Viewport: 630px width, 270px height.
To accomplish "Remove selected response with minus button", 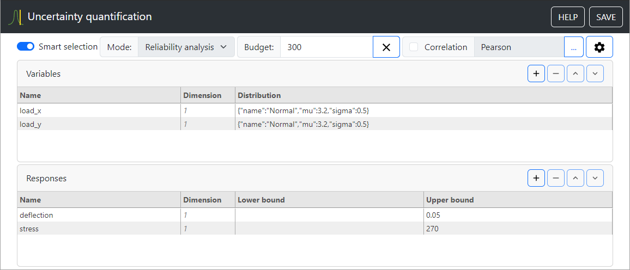I will point(556,178).
